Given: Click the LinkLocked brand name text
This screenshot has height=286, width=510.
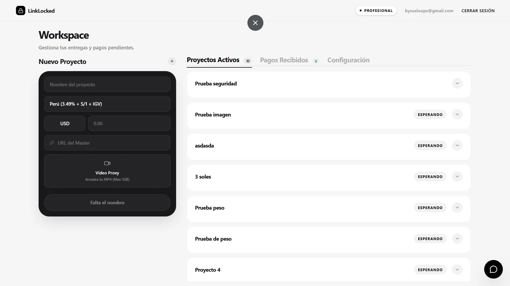Looking at the screenshot, I should [x=41, y=11].
